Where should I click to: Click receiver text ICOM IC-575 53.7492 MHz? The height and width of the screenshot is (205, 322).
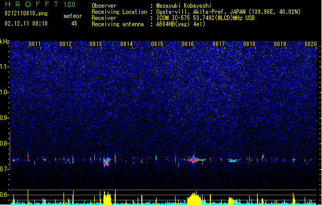205,18
